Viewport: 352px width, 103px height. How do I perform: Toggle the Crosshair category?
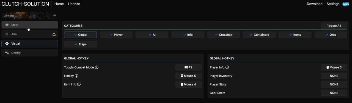[x=223, y=35]
